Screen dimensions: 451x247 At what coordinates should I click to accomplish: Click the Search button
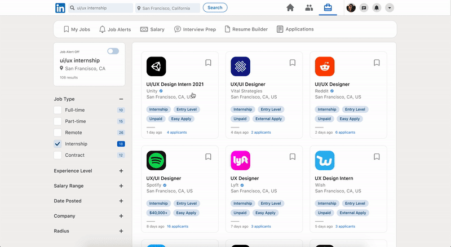click(215, 8)
